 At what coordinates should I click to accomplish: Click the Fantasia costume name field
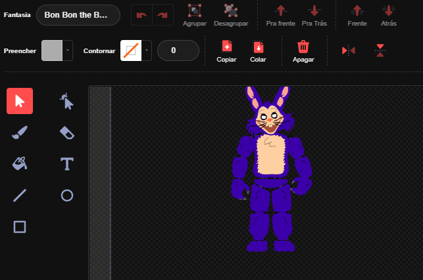78,15
